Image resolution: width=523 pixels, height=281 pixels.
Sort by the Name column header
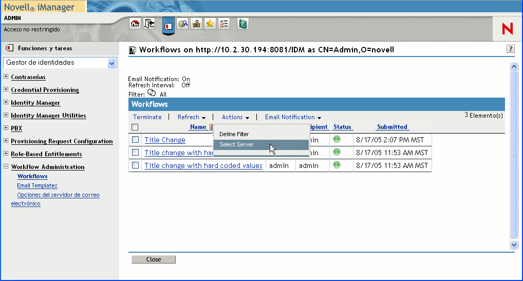(x=198, y=127)
